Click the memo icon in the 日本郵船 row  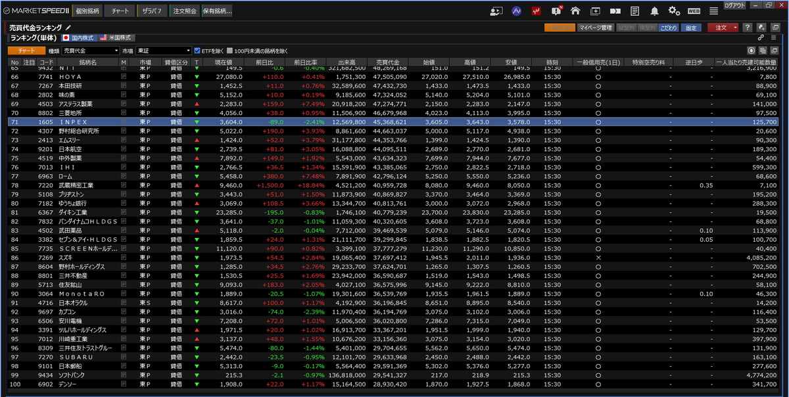123,366
